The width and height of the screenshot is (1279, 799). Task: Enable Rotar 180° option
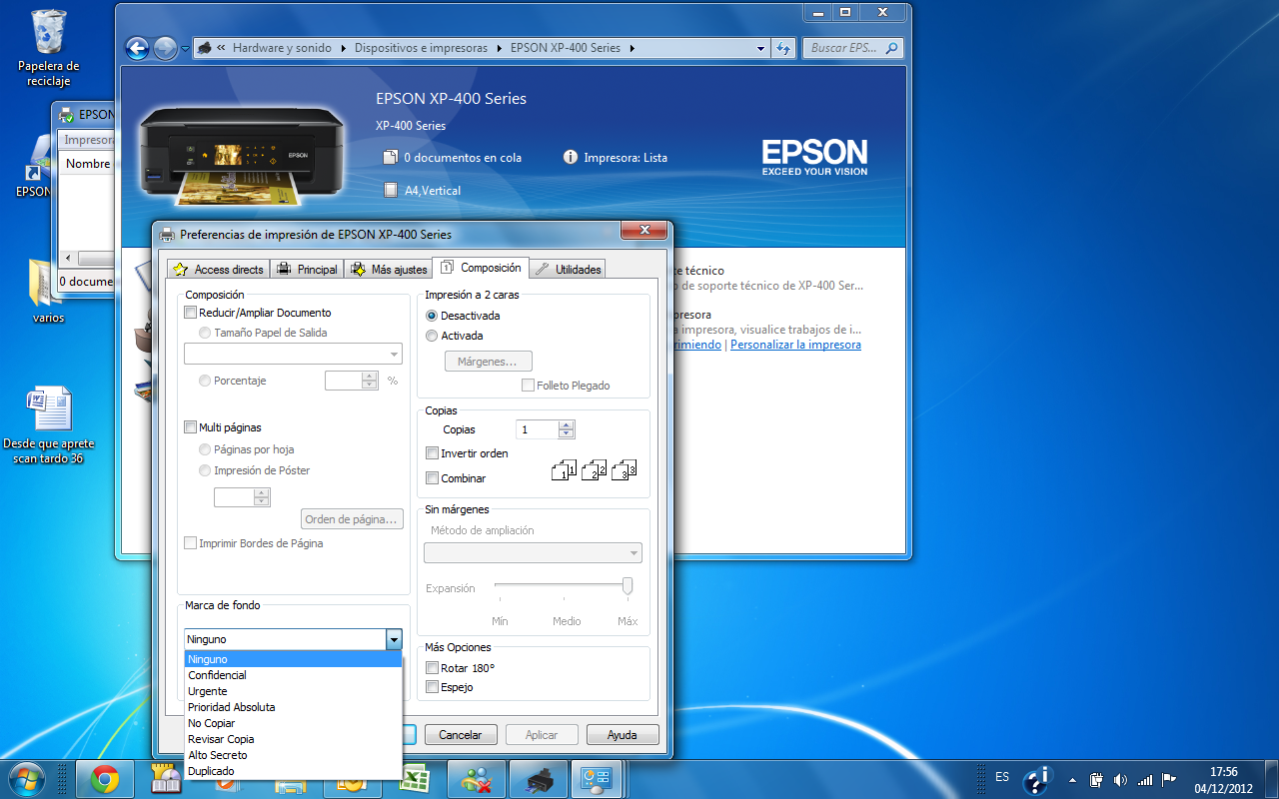[x=433, y=668]
